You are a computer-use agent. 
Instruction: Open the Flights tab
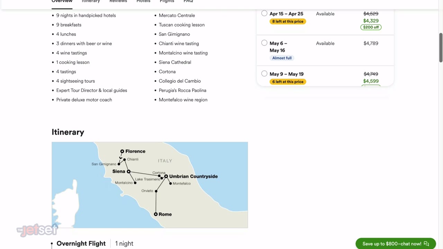(167, 1)
